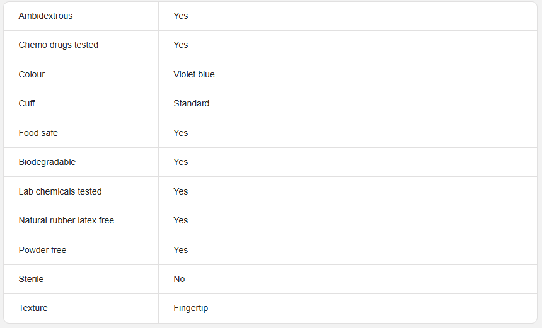Image resolution: width=542 pixels, height=328 pixels.
Task: Select the Standard cuff value
Action: tap(191, 103)
